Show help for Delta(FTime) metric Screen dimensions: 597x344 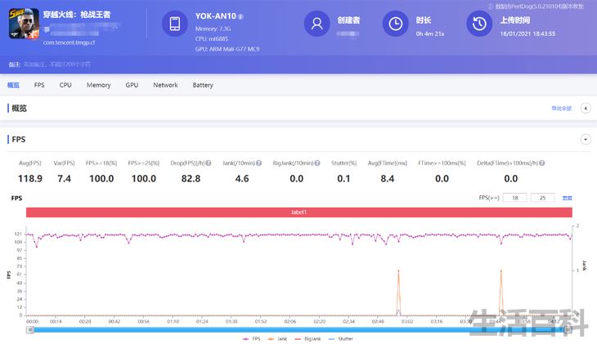click(541, 163)
